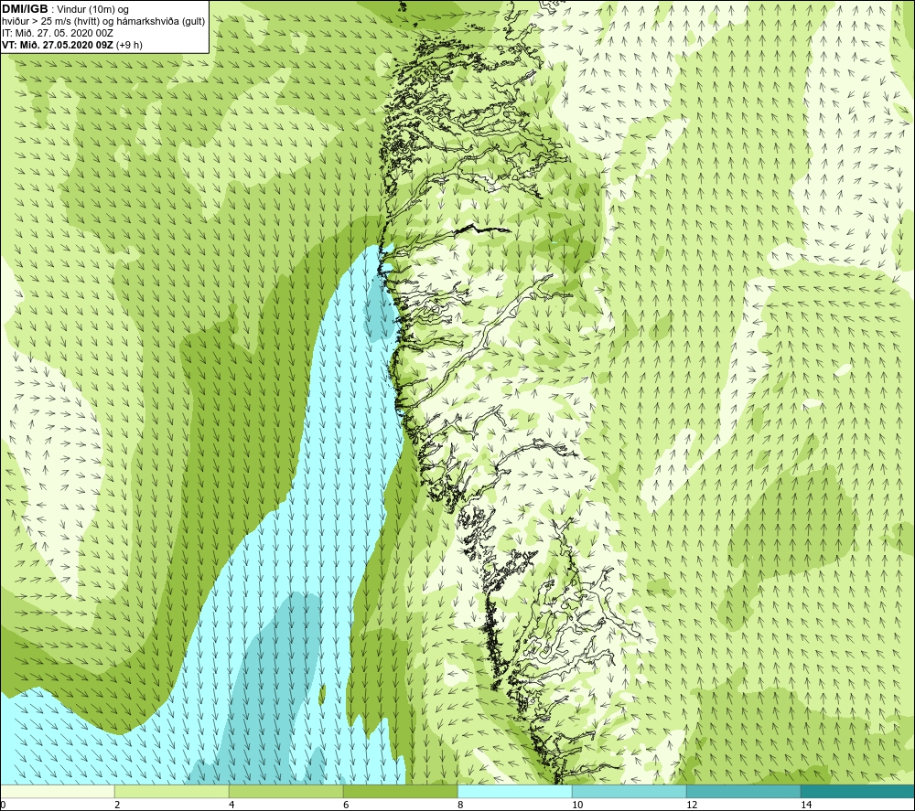Click the 'Vindur (10m) og' label

point(93,10)
